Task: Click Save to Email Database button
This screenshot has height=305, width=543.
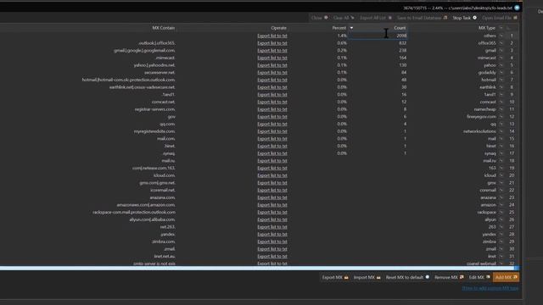Action: click(422, 18)
